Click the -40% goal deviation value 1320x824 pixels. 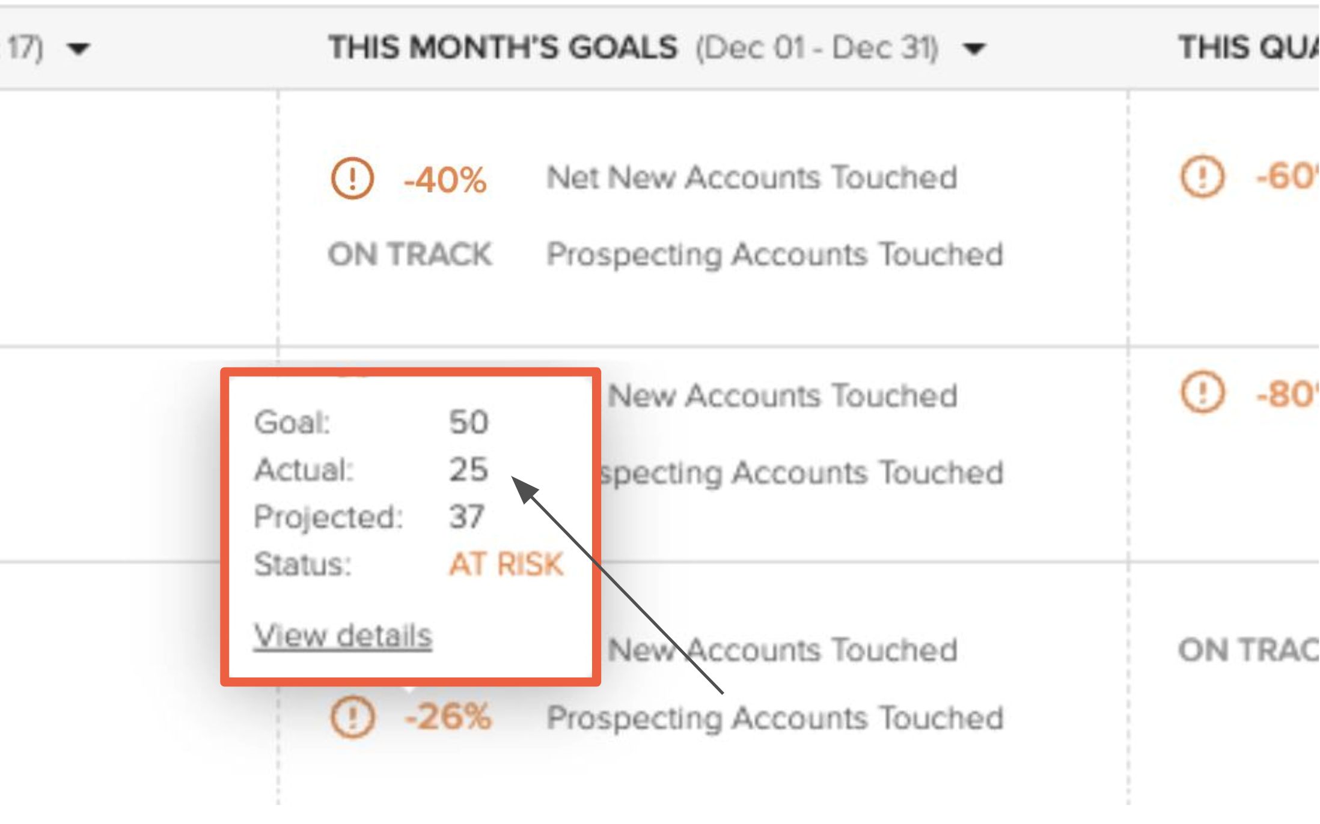click(x=445, y=180)
